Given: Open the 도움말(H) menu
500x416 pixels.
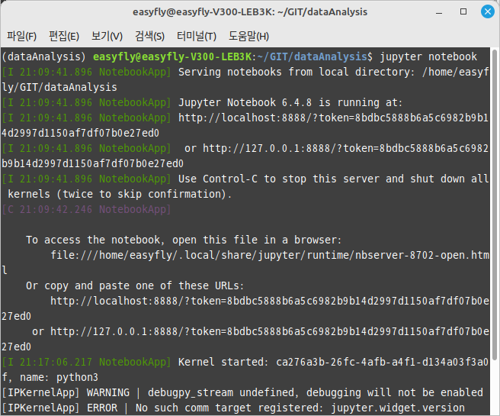Looking at the screenshot, I should pos(248,36).
